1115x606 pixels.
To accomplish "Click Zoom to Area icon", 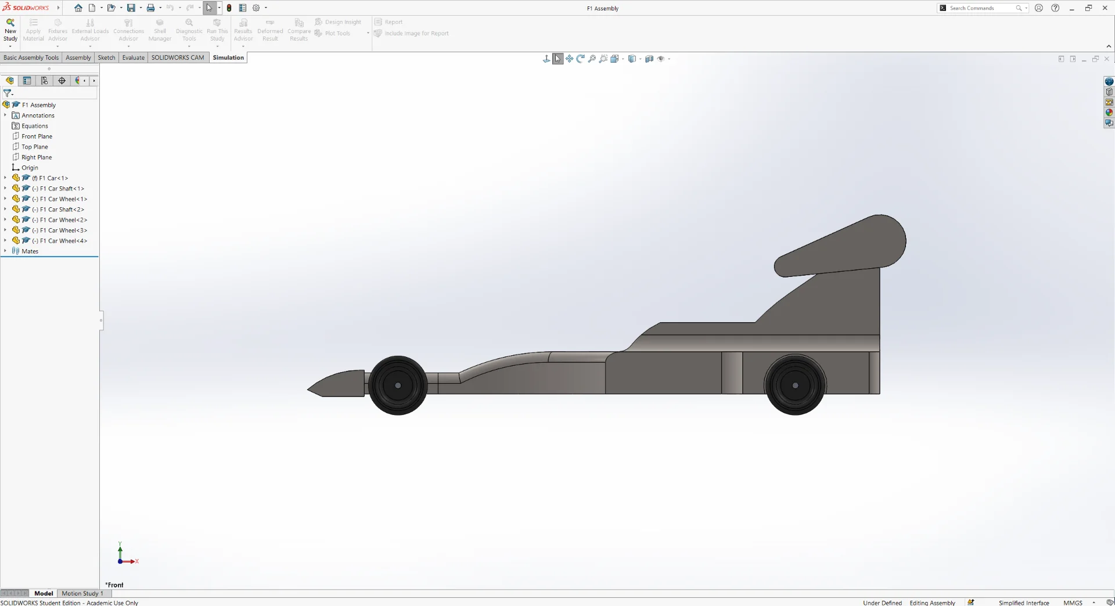I will 603,59.
